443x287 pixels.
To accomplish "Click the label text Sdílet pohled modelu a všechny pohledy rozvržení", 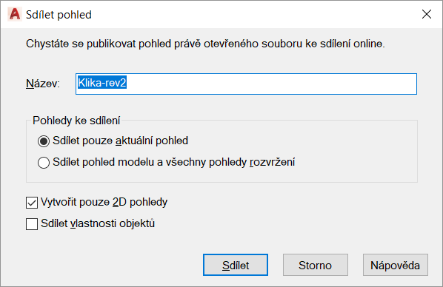I will pos(174,162).
